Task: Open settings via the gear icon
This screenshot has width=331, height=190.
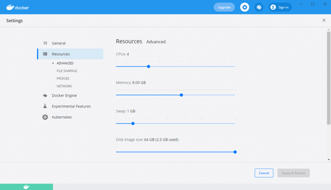Action: [x=245, y=7]
